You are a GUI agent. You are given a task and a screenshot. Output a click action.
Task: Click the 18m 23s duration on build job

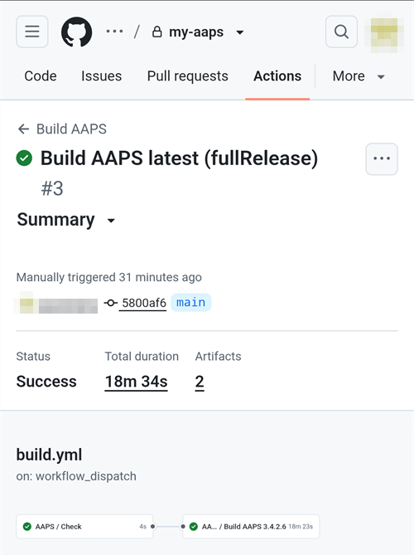click(301, 527)
